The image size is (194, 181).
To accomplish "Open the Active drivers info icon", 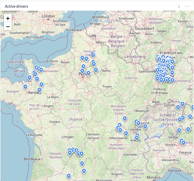I will 179,6.
